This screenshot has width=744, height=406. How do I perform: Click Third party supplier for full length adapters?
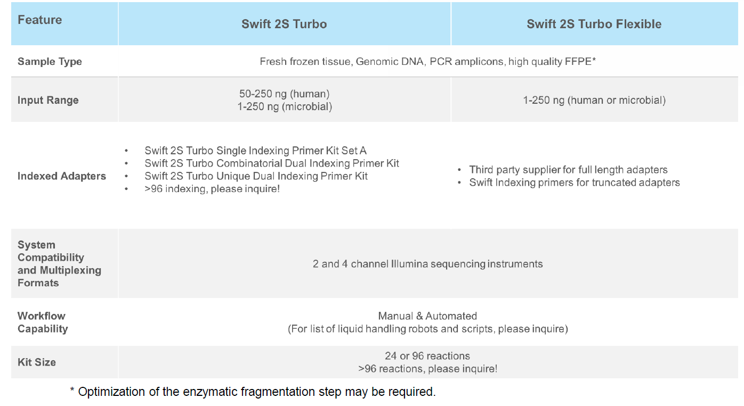point(568,170)
